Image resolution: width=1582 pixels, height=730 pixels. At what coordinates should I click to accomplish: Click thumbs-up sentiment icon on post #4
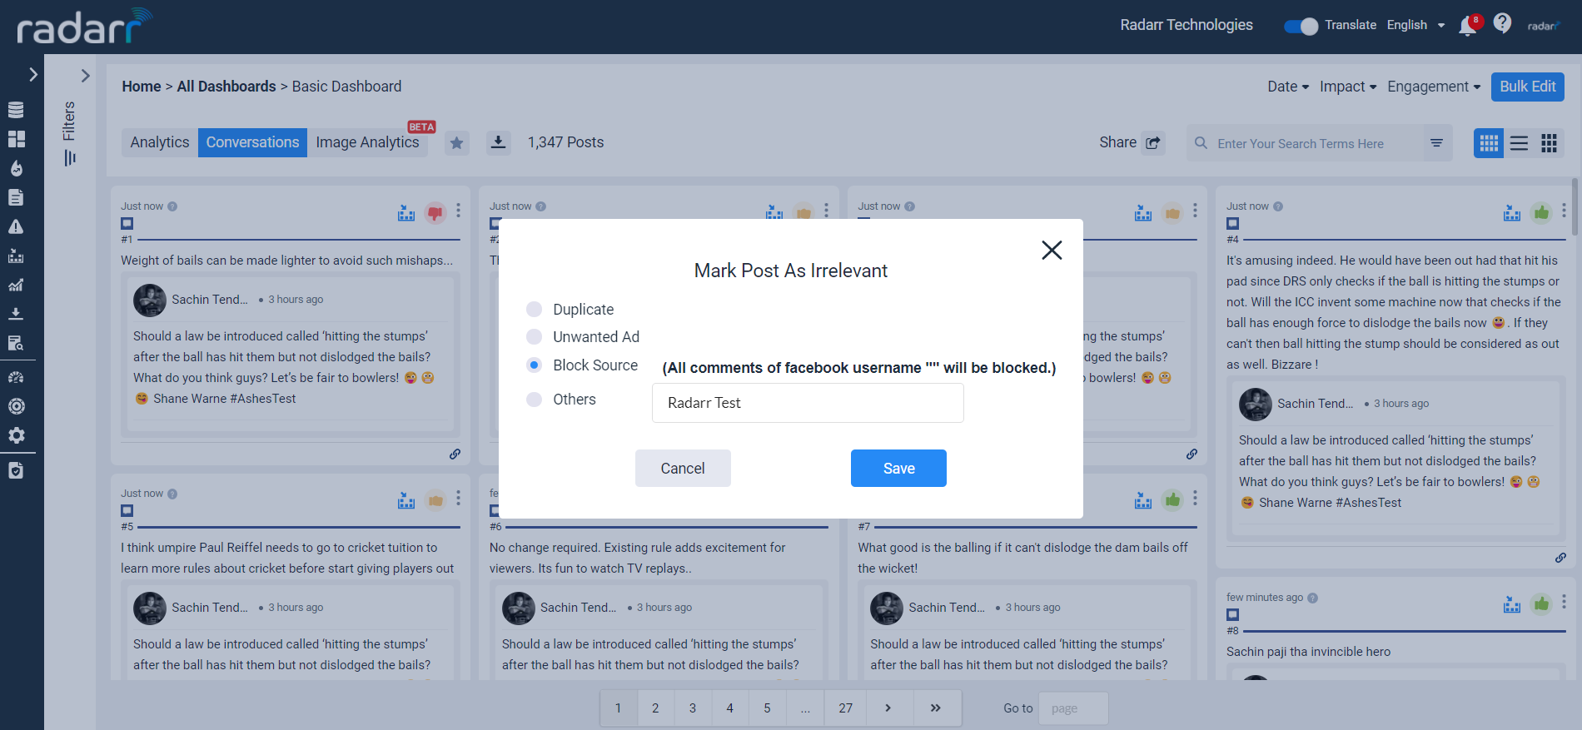point(1541,213)
